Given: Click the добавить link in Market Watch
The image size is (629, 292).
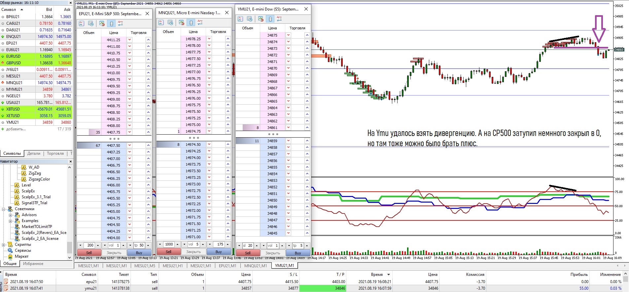Looking at the screenshot, I should click(16, 129).
